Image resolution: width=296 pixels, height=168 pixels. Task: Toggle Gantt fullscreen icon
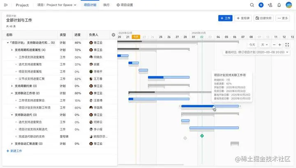point(287,45)
